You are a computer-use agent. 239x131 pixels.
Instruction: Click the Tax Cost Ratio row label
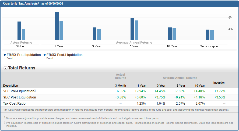coord(14,104)
